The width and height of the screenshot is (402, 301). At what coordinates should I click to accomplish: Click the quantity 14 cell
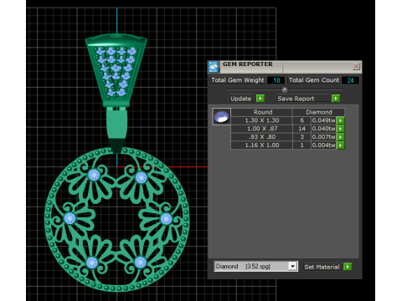pyautogui.click(x=301, y=129)
